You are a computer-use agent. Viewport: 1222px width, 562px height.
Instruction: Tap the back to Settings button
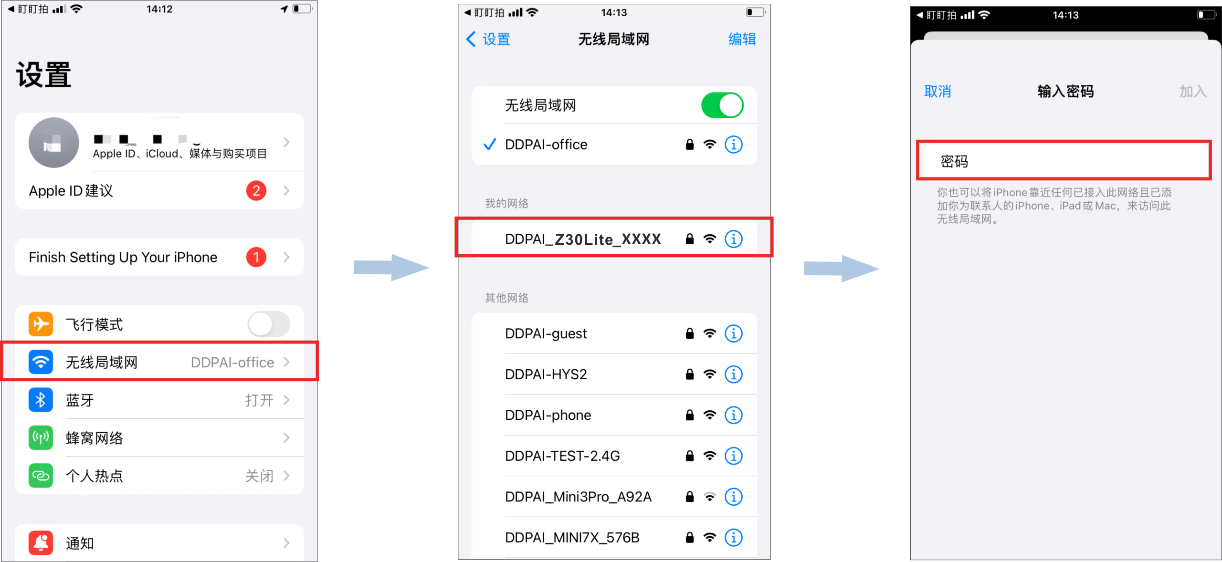[x=488, y=39]
